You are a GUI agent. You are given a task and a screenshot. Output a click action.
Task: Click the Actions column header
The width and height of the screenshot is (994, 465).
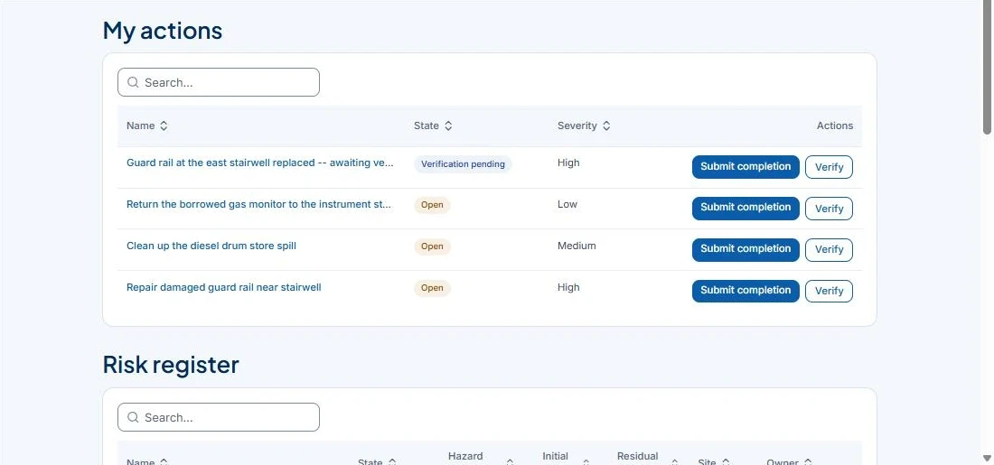pyautogui.click(x=834, y=126)
